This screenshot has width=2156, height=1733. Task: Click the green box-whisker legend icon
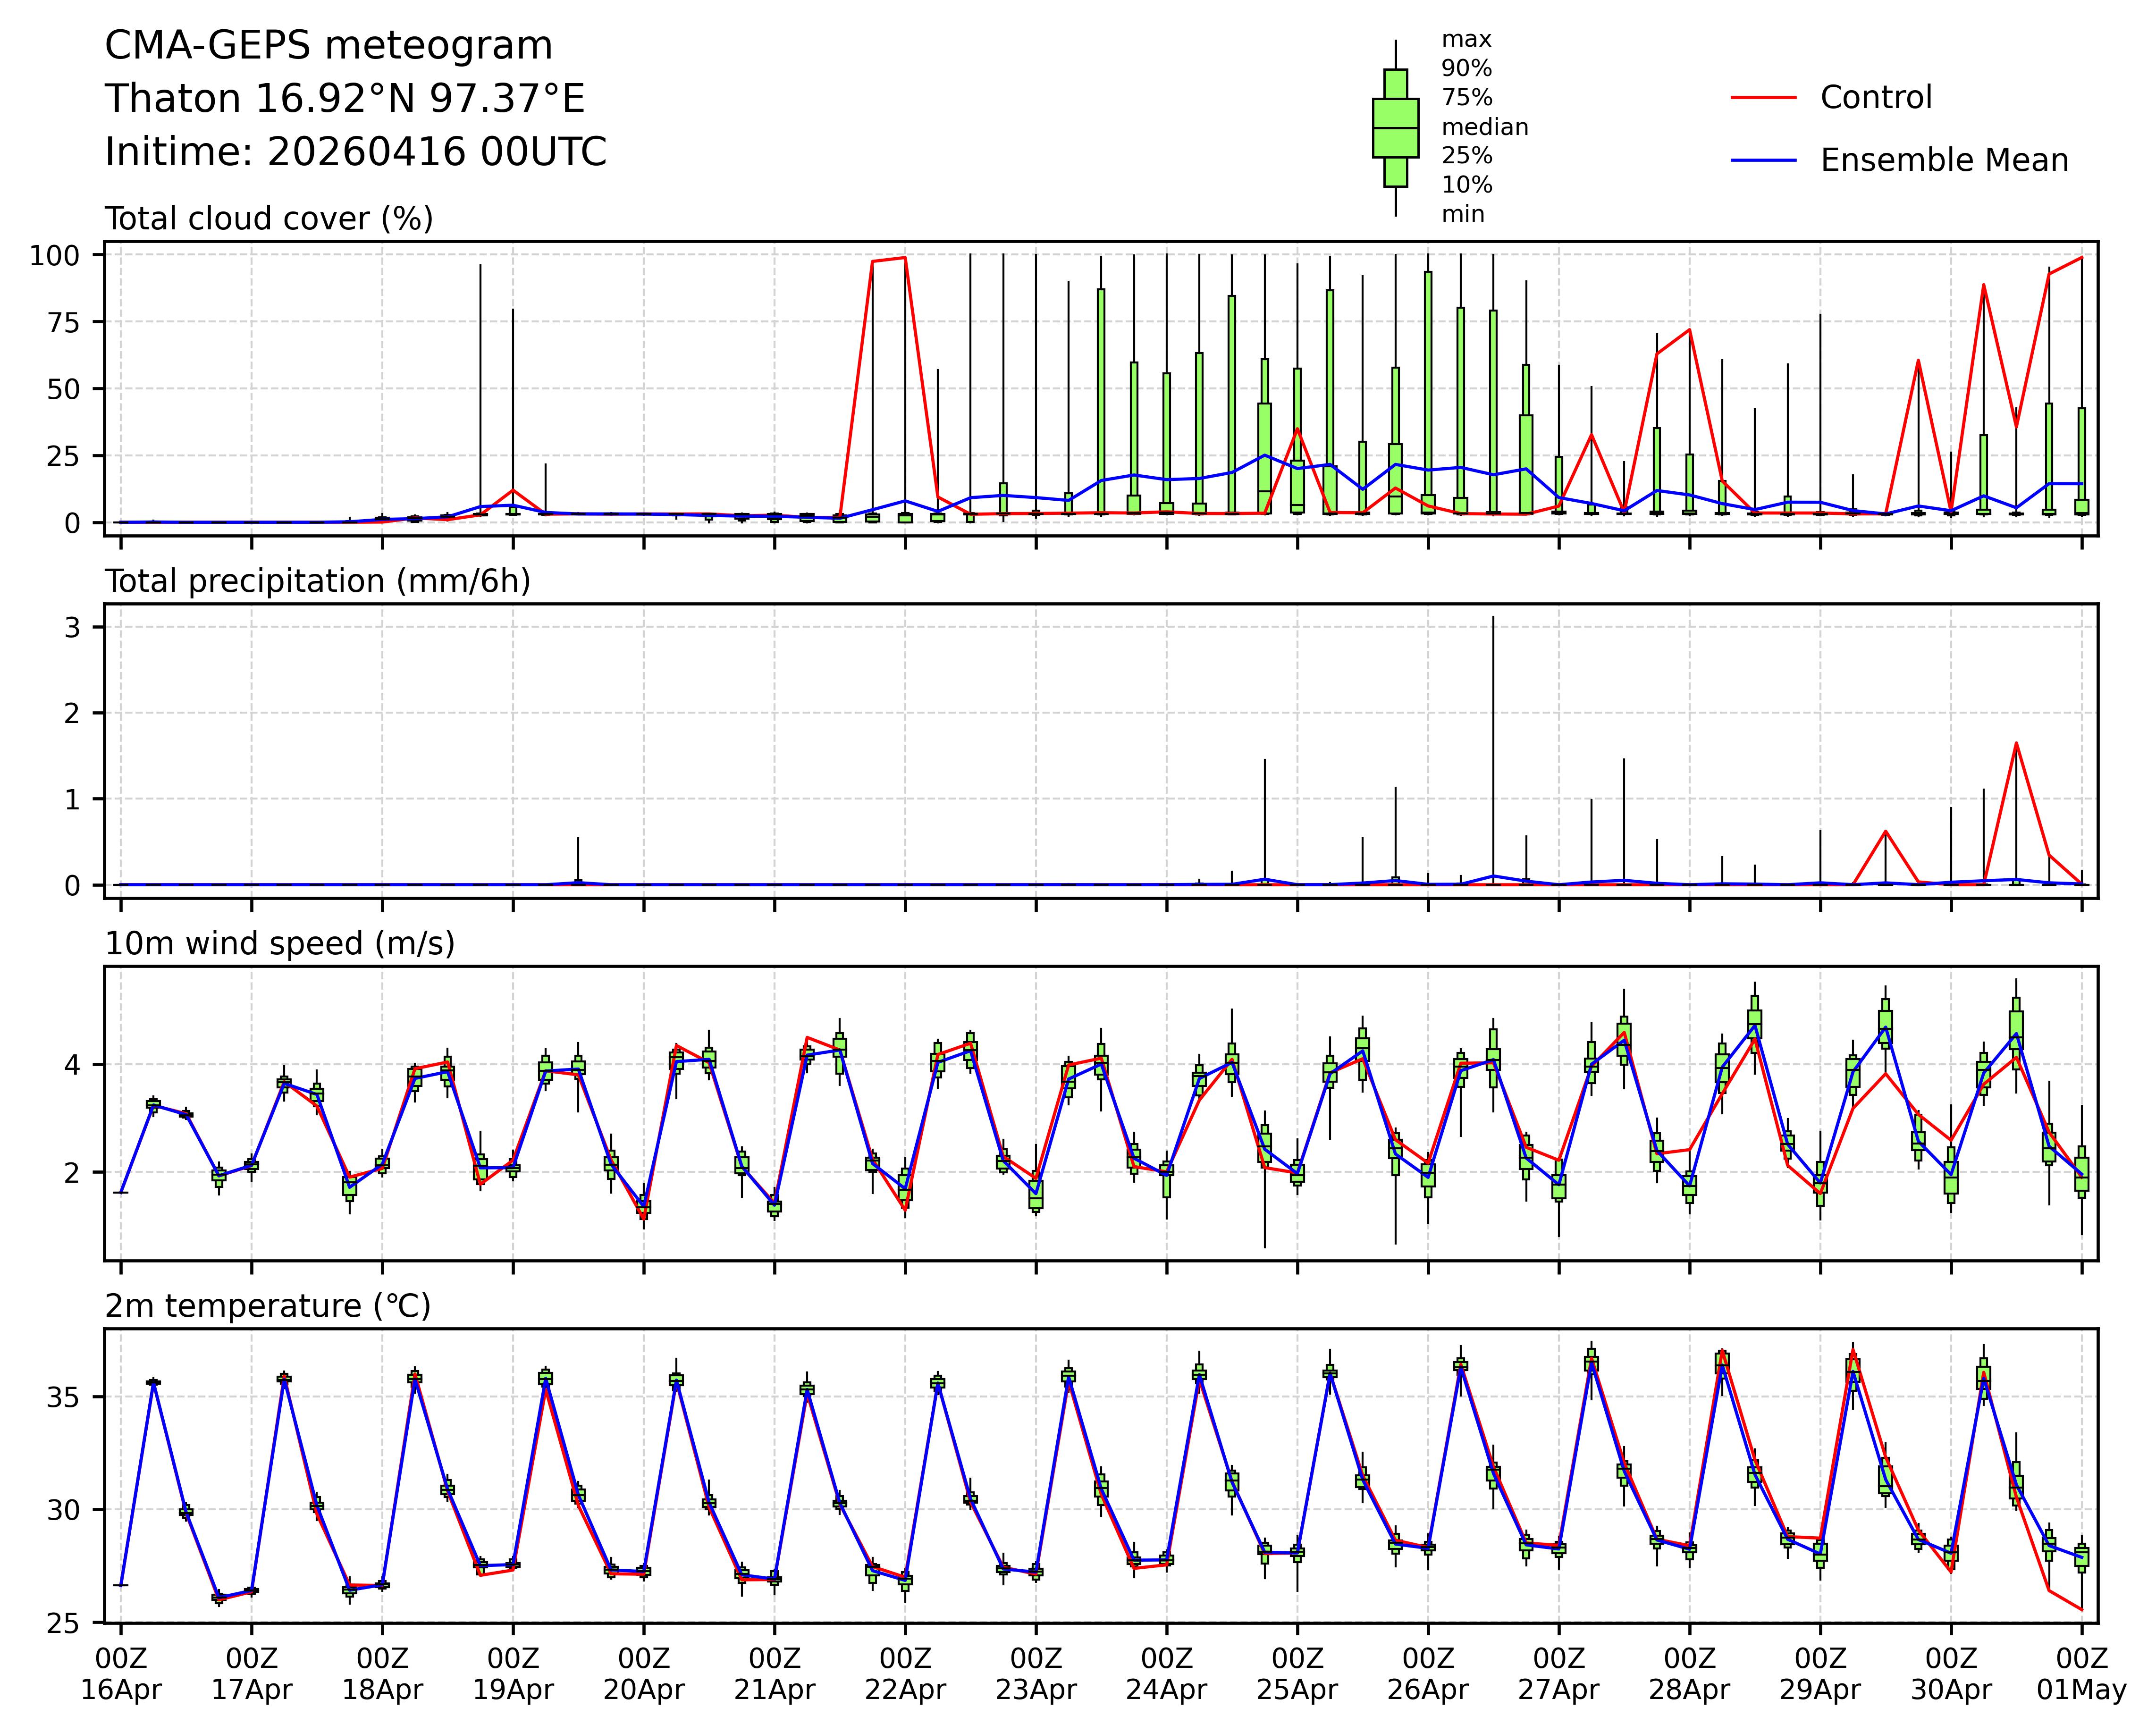1395,128
